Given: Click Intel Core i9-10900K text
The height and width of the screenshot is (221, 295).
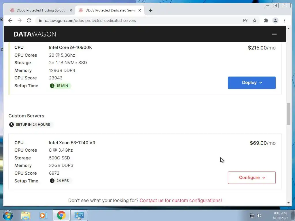Looking at the screenshot, I should [x=70, y=47].
